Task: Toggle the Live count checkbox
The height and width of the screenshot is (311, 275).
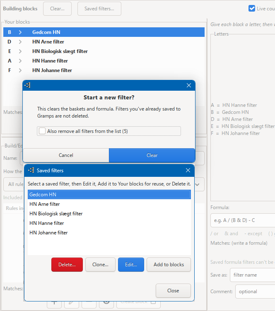Action: coord(252,9)
